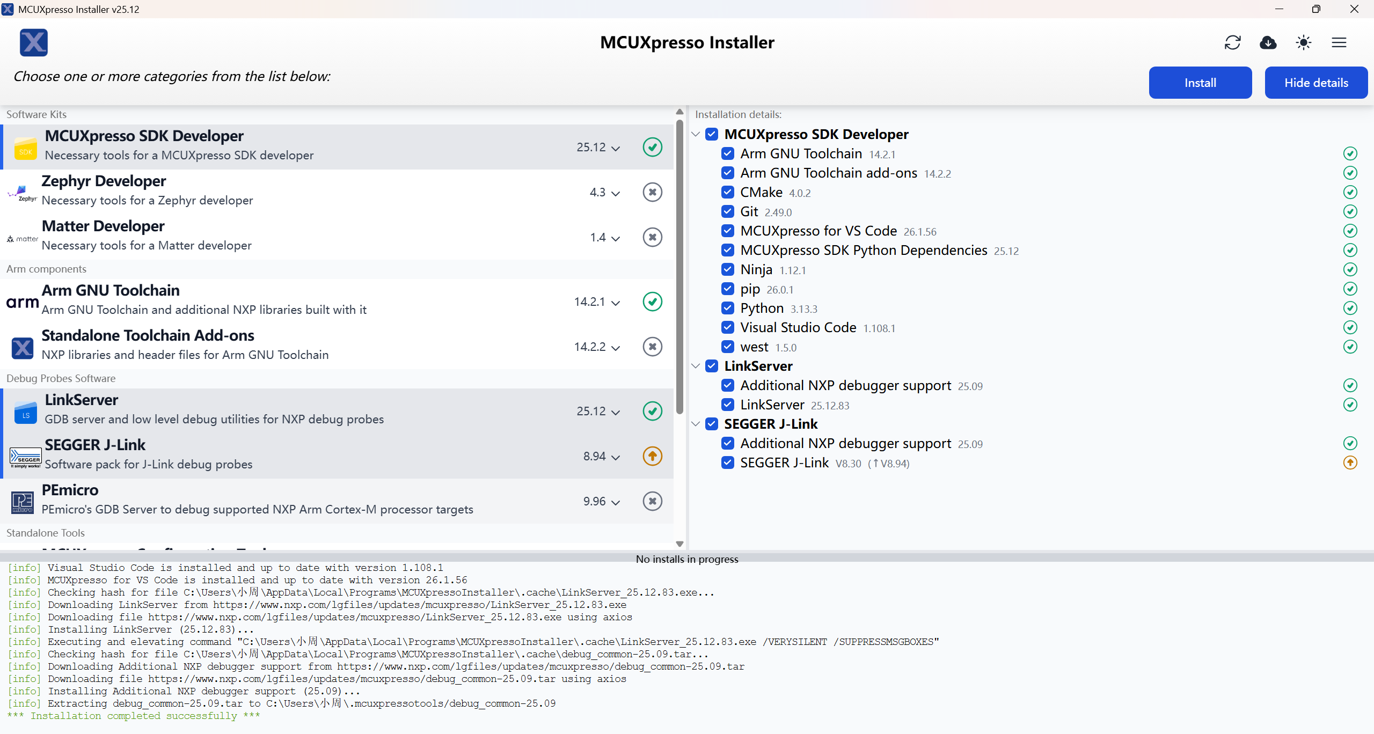Click the Matter logo icon
This screenshot has width=1374, height=734.
(x=22, y=239)
